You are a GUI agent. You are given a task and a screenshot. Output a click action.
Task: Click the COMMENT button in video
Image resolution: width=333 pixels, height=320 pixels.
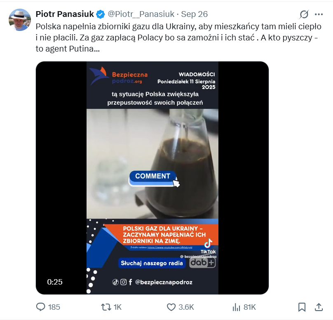pos(153,176)
